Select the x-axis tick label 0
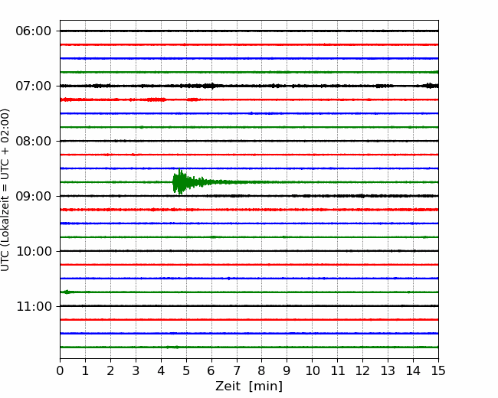 point(60,370)
